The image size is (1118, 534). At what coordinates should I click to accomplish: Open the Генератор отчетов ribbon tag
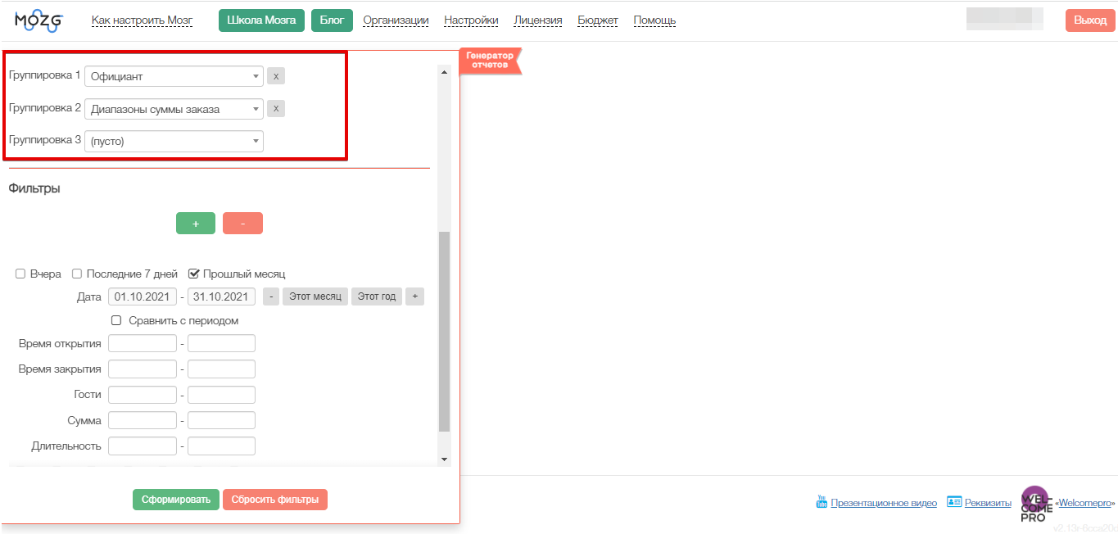click(x=490, y=60)
